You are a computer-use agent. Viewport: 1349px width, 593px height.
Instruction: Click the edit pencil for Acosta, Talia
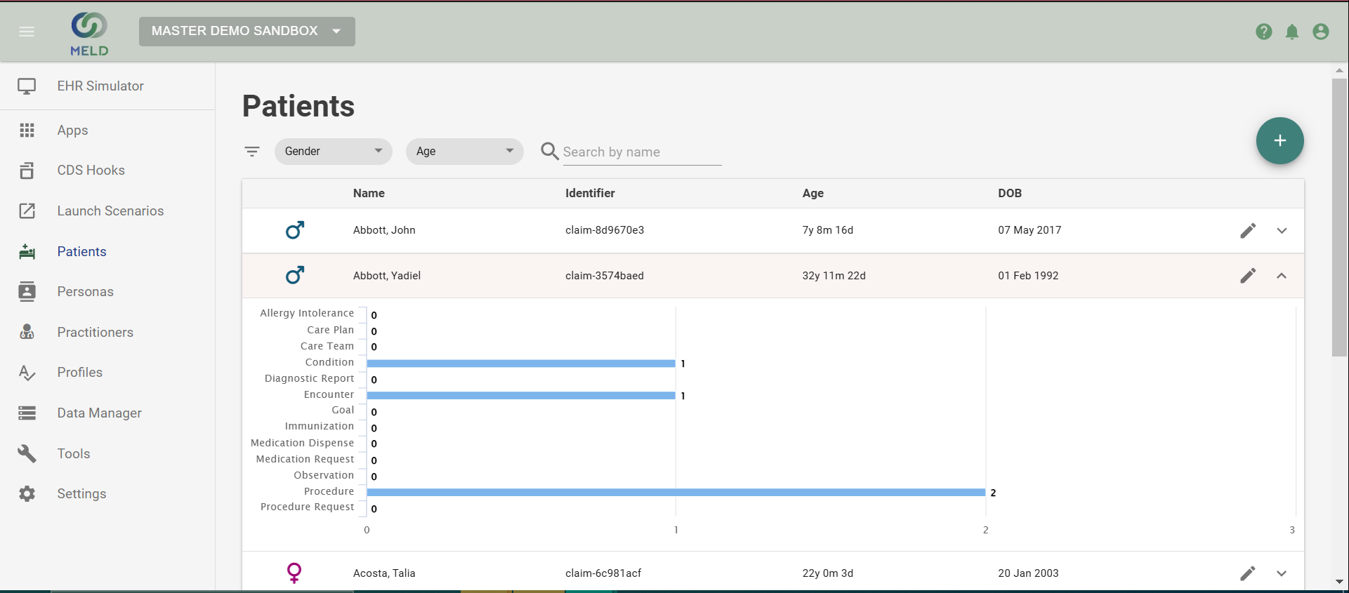point(1247,573)
